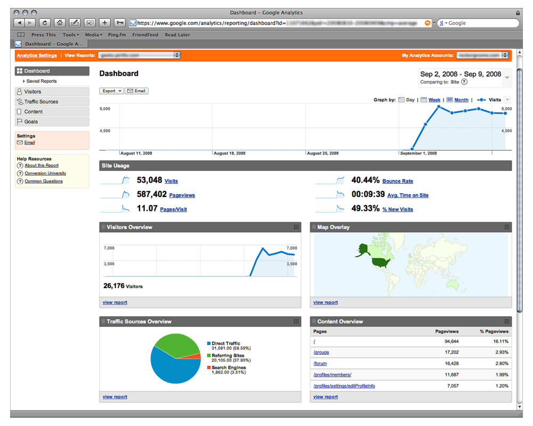Click view report under Visitors Overview
533x426 pixels.
point(115,302)
